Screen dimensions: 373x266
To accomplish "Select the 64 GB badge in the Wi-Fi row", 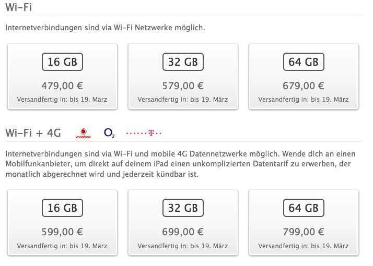I will 304,62.
